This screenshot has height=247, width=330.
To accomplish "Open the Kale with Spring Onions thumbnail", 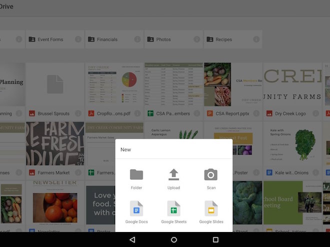I will click(292, 144).
